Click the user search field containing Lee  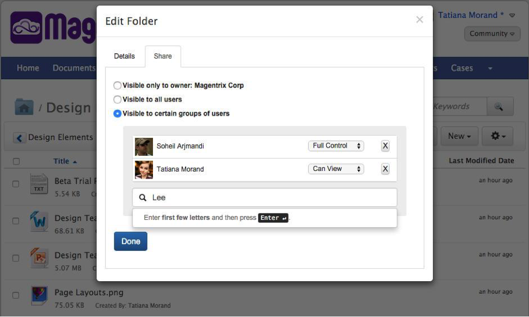264,198
